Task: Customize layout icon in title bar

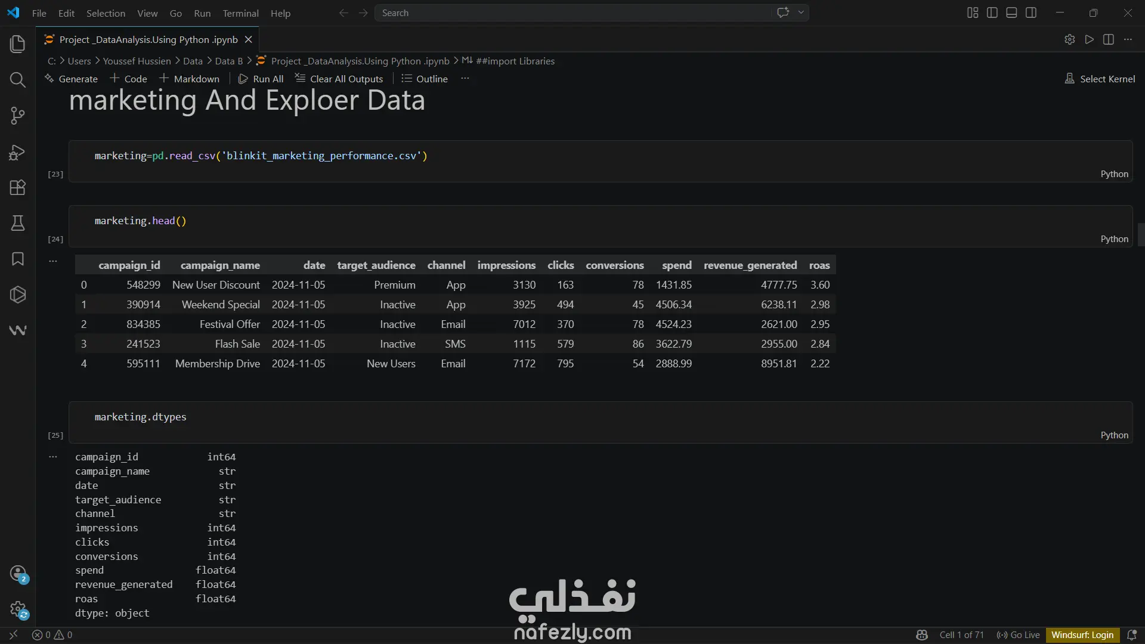Action: (973, 13)
